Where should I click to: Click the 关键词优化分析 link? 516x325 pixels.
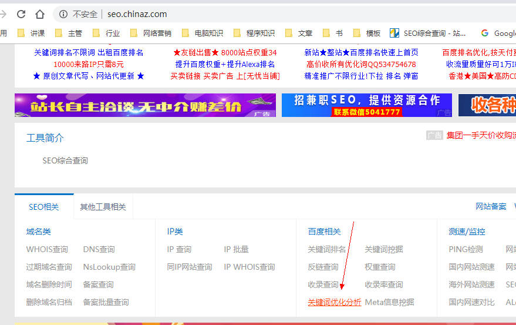click(x=335, y=302)
